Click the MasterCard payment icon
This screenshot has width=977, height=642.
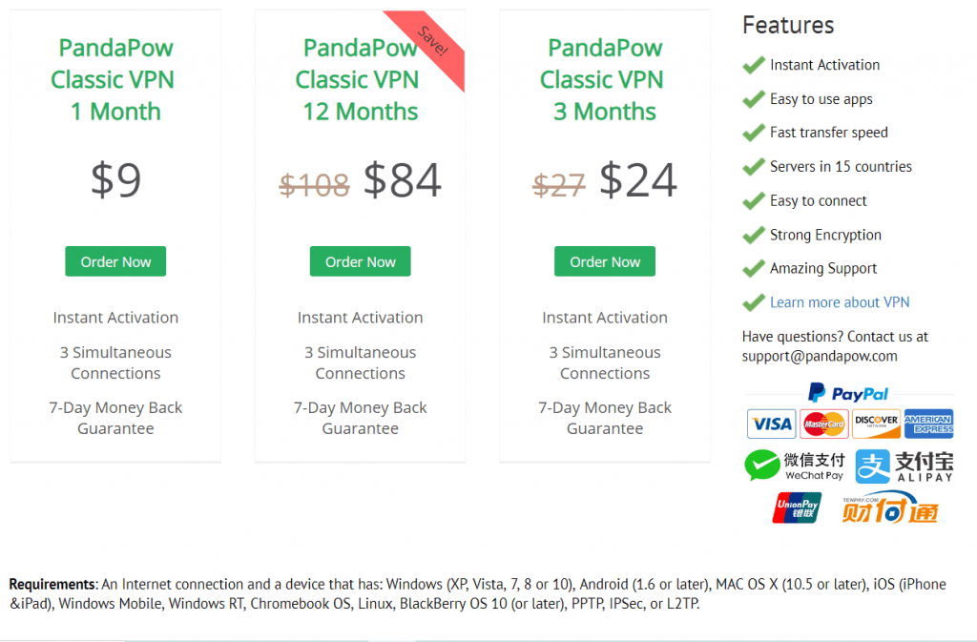(823, 425)
